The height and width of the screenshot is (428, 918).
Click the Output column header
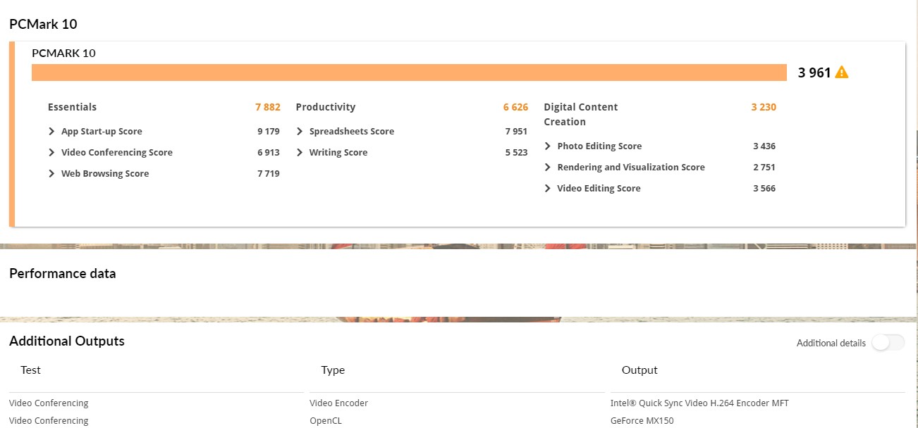[639, 370]
